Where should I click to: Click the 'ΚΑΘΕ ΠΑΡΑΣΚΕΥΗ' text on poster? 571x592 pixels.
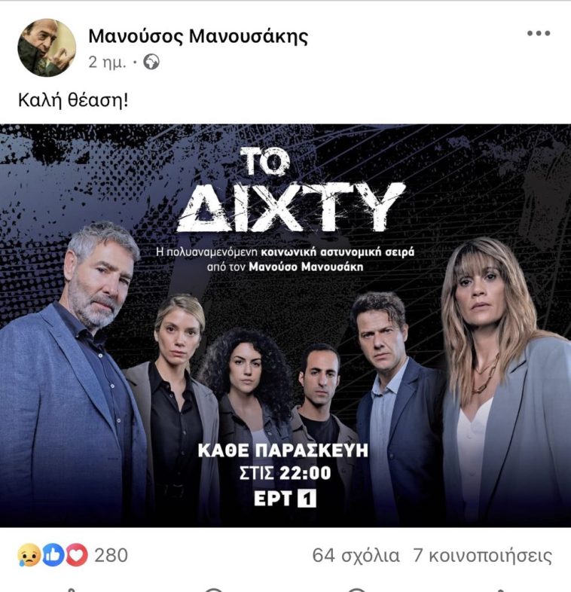pos(282,450)
